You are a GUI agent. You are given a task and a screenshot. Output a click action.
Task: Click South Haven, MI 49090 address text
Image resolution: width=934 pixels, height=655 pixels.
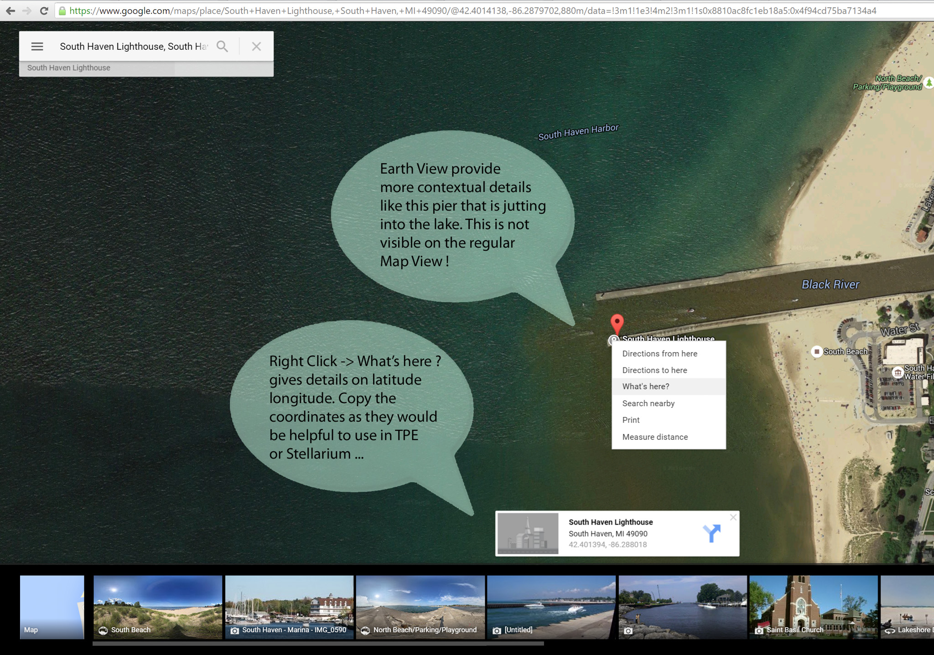tap(608, 534)
